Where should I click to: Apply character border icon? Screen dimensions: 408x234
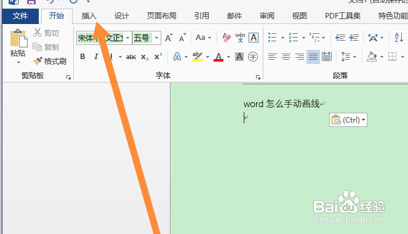pyautogui.click(x=254, y=38)
